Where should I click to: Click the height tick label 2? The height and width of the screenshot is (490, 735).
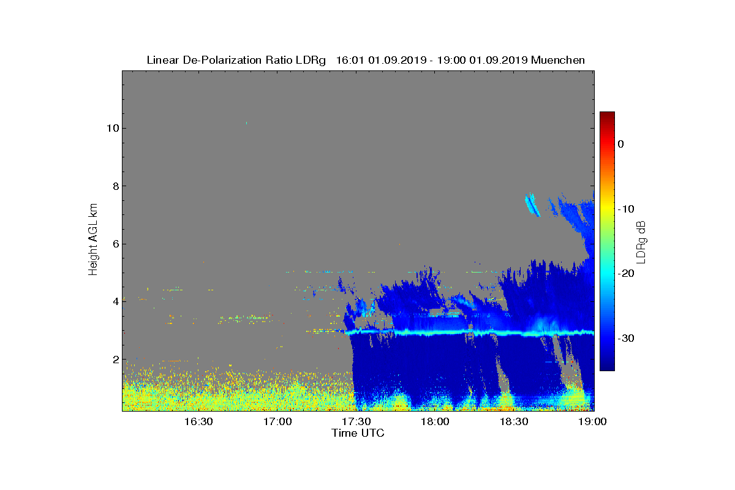pyautogui.click(x=115, y=360)
